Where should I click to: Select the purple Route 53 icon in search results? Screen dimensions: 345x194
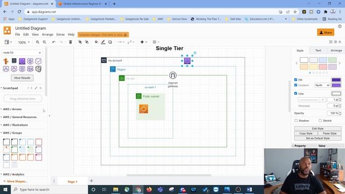pyautogui.click(x=22, y=61)
